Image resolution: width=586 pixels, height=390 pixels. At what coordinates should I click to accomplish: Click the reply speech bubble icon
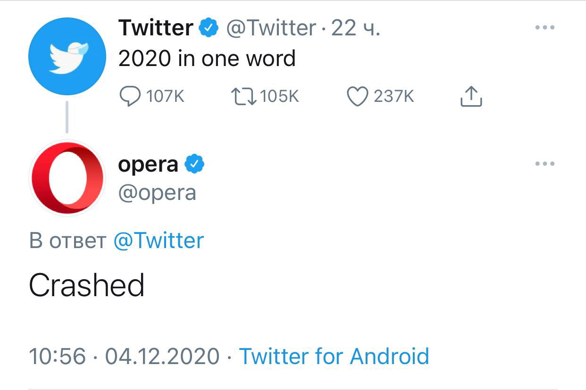tap(130, 96)
